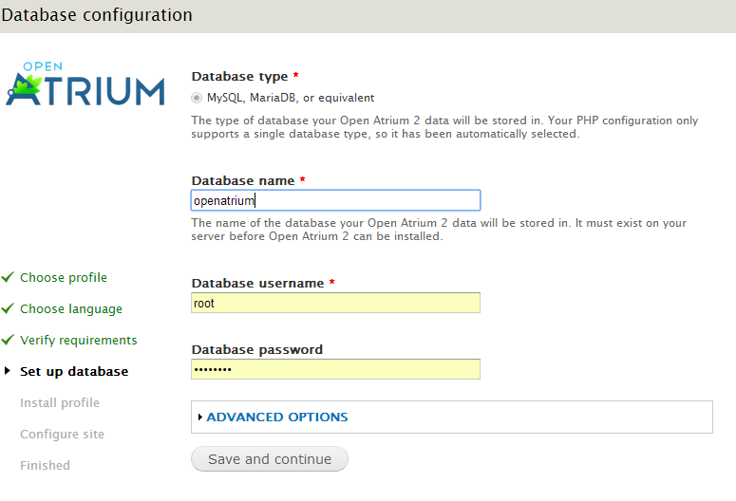Click the Set up database step
The image size is (736, 501).
(x=74, y=371)
